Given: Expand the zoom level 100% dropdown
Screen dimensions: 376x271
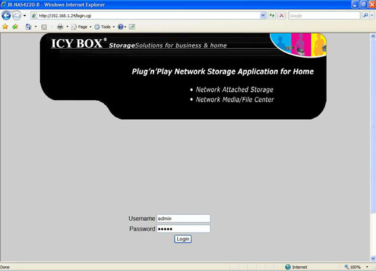Looking at the screenshot, I should pos(367,267).
